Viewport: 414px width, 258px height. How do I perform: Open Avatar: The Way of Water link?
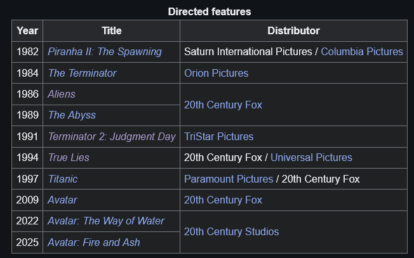click(106, 221)
